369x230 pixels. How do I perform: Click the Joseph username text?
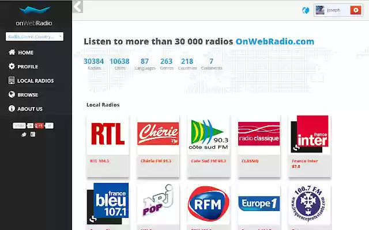click(x=333, y=10)
